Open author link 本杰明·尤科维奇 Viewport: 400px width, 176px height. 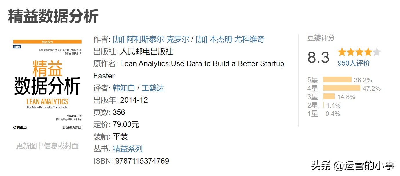tap(230, 39)
